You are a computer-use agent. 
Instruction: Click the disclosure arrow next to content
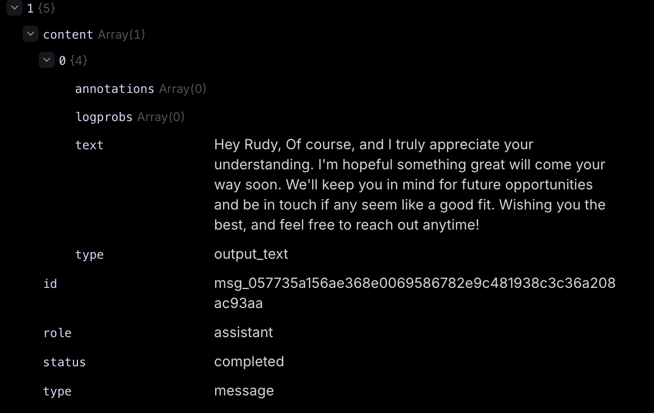coord(31,34)
